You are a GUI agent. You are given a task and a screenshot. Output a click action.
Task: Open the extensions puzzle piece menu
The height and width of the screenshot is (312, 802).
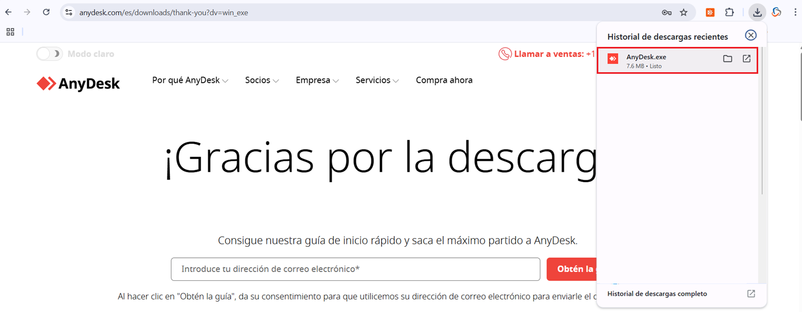(729, 12)
